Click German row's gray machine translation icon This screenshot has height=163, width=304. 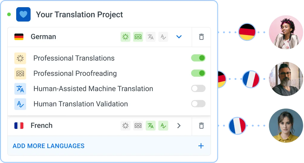tap(151, 37)
